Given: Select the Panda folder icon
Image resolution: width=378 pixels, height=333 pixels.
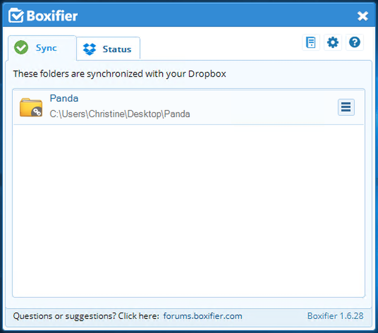Looking at the screenshot, I should click(x=31, y=107).
